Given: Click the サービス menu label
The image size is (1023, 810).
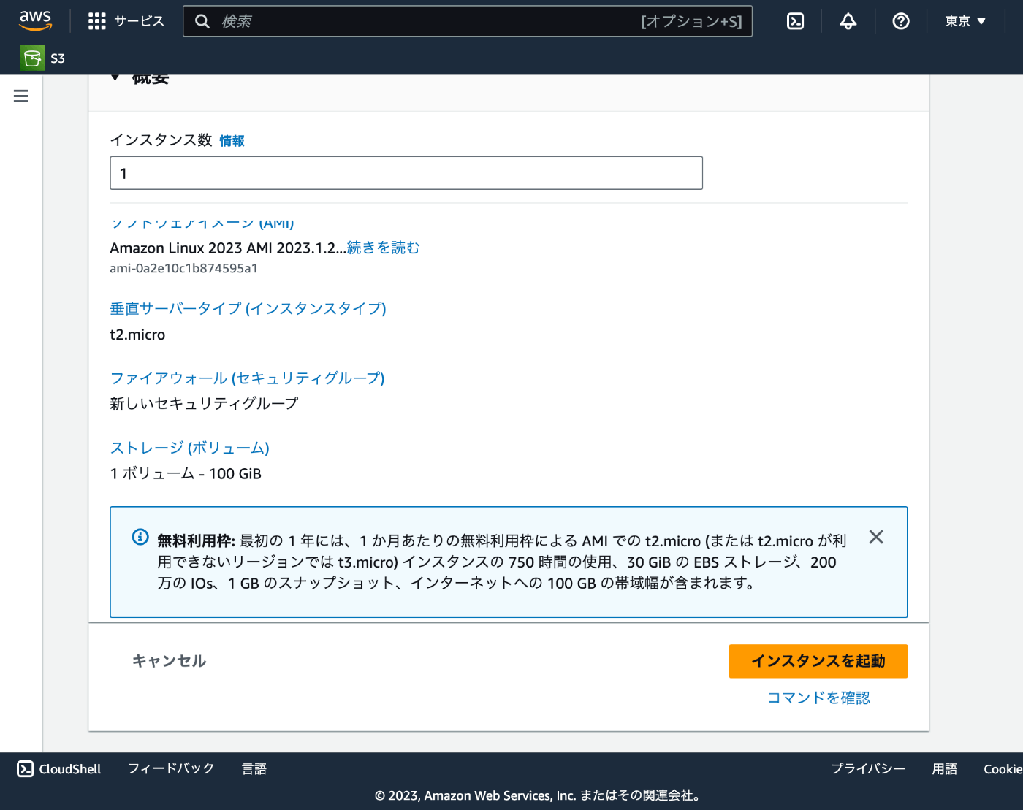Looking at the screenshot, I should 140,21.
